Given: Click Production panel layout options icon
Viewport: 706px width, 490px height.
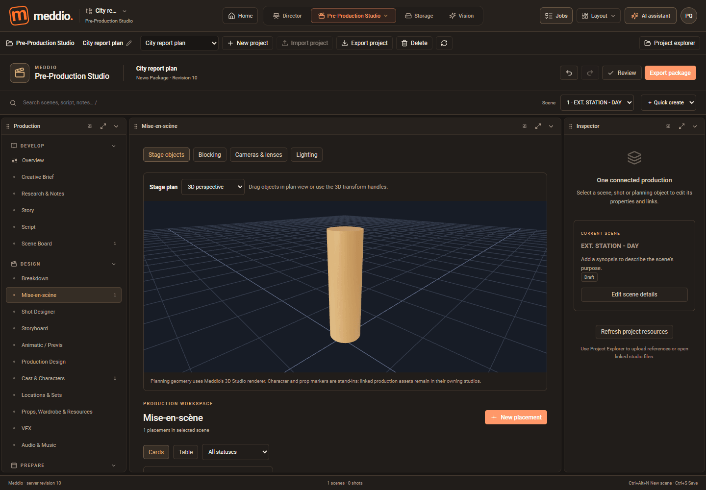Looking at the screenshot, I should (90, 126).
